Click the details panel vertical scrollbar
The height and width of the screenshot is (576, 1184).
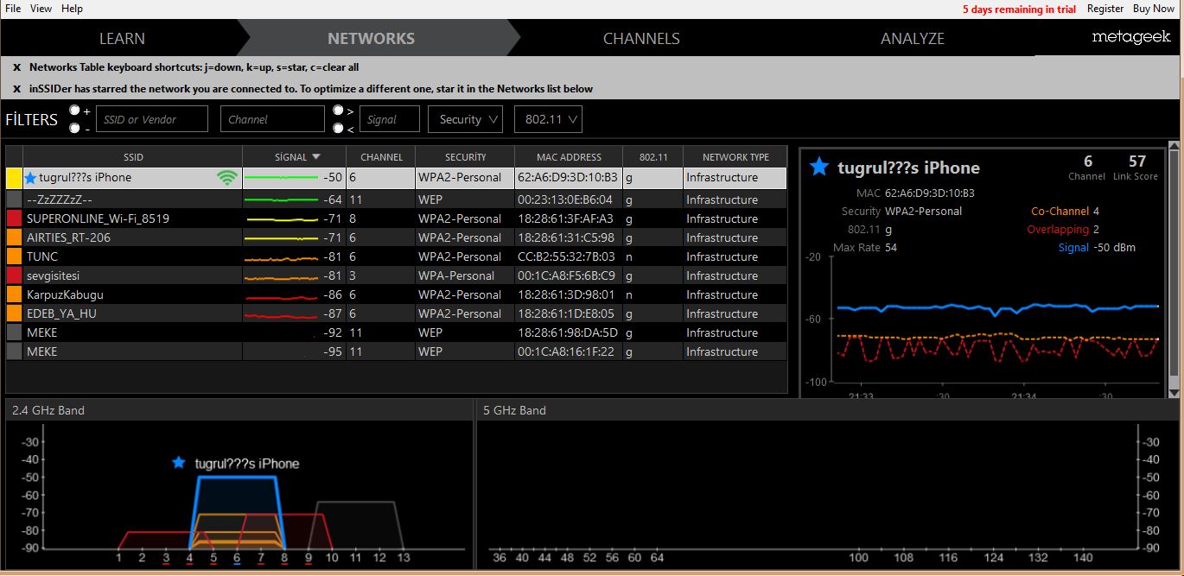(x=1173, y=263)
